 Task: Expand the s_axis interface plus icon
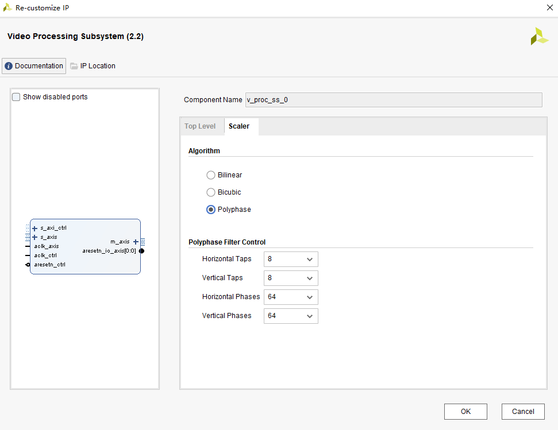(36, 237)
